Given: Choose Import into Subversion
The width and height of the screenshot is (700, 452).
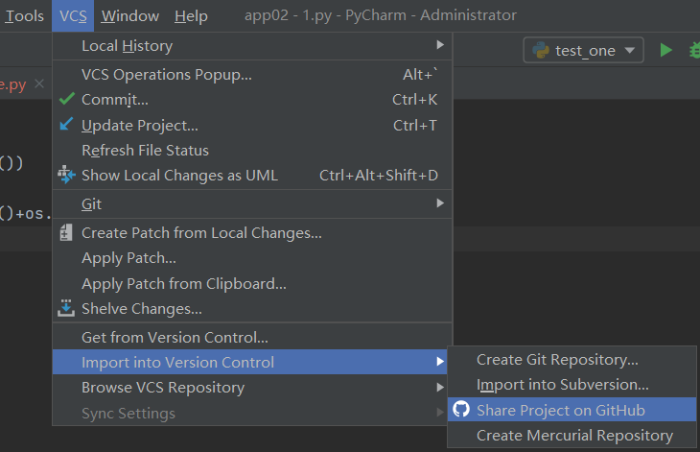Looking at the screenshot, I should [x=562, y=385].
